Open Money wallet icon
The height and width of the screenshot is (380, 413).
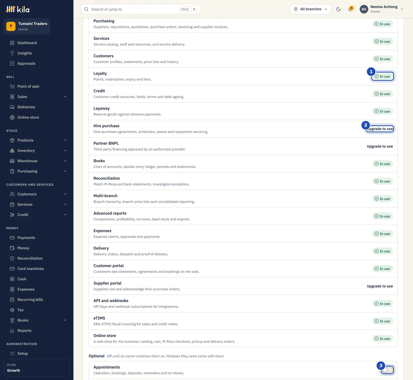point(12,248)
